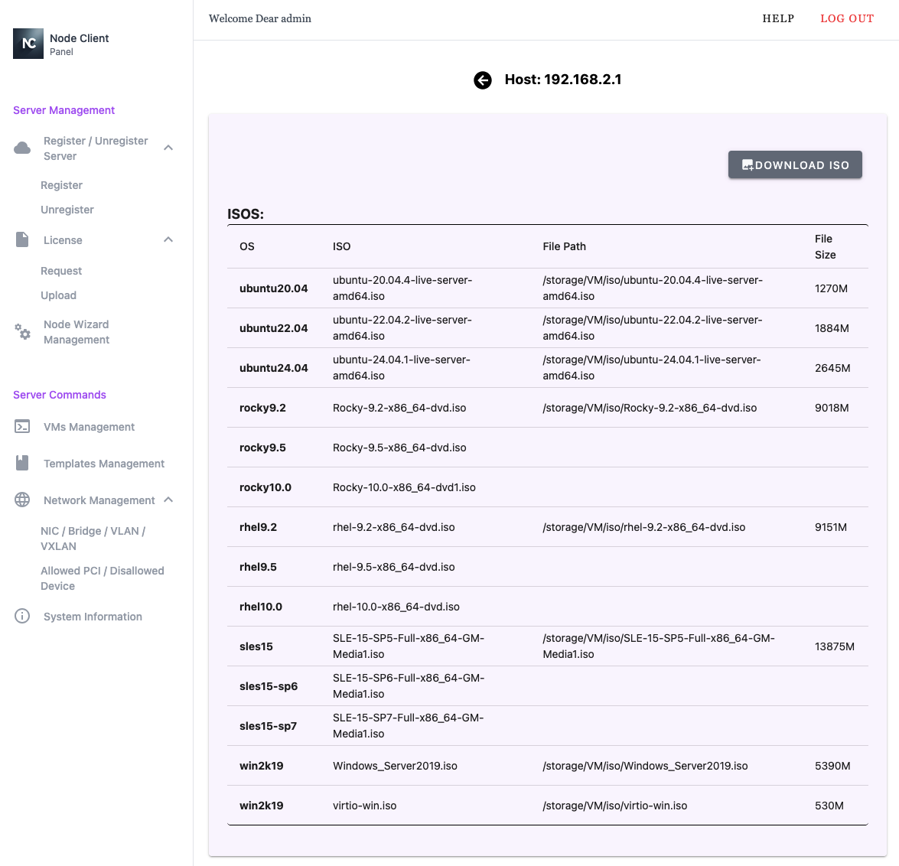Click the cloud icon for Register server

22,148
